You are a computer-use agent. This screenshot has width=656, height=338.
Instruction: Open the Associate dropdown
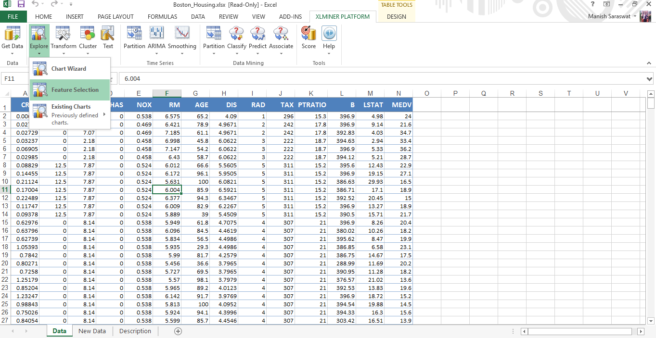[x=281, y=53]
